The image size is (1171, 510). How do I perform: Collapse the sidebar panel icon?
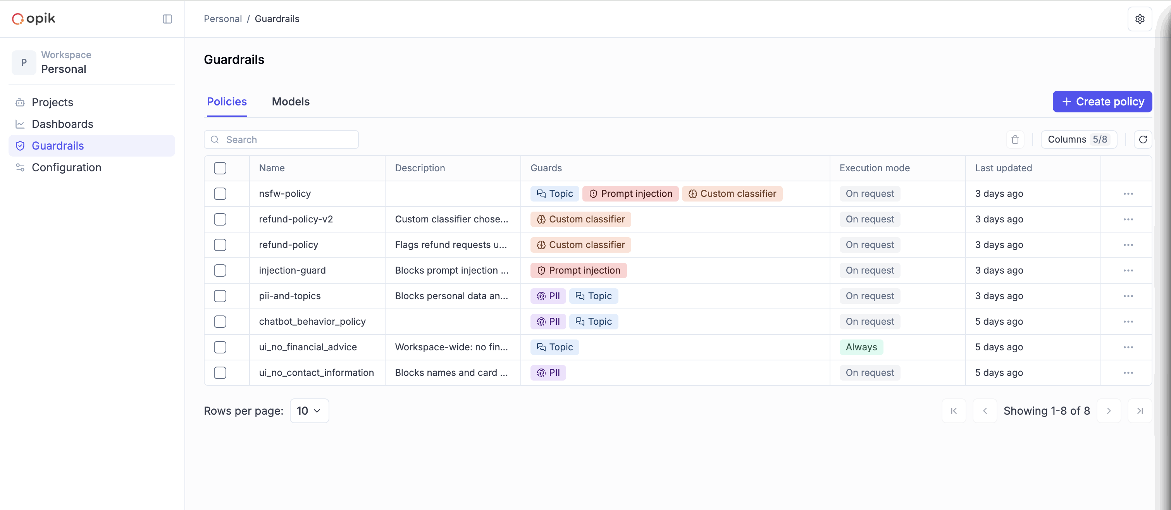tap(167, 19)
